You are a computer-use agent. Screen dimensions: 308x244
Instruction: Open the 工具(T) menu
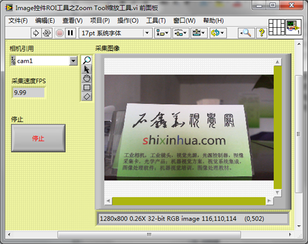[156, 21]
